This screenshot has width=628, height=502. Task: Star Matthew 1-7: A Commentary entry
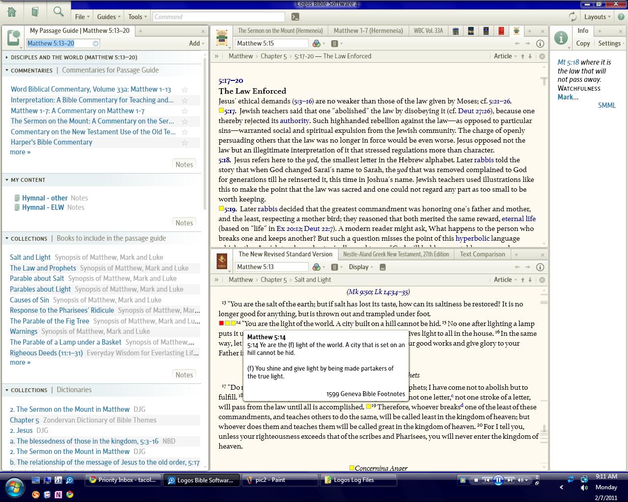(184, 111)
